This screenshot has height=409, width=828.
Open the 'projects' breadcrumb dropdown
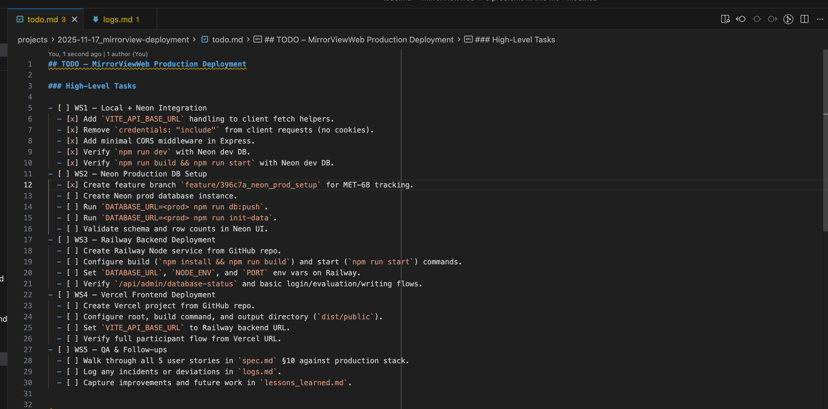click(x=32, y=40)
